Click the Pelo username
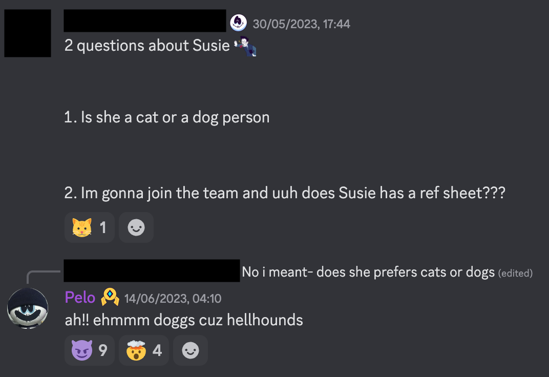This screenshot has height=377, width=549. point(80,297)
